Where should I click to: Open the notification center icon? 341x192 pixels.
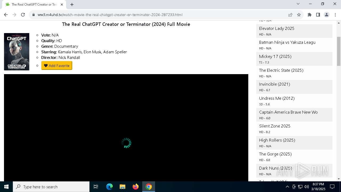332,187
